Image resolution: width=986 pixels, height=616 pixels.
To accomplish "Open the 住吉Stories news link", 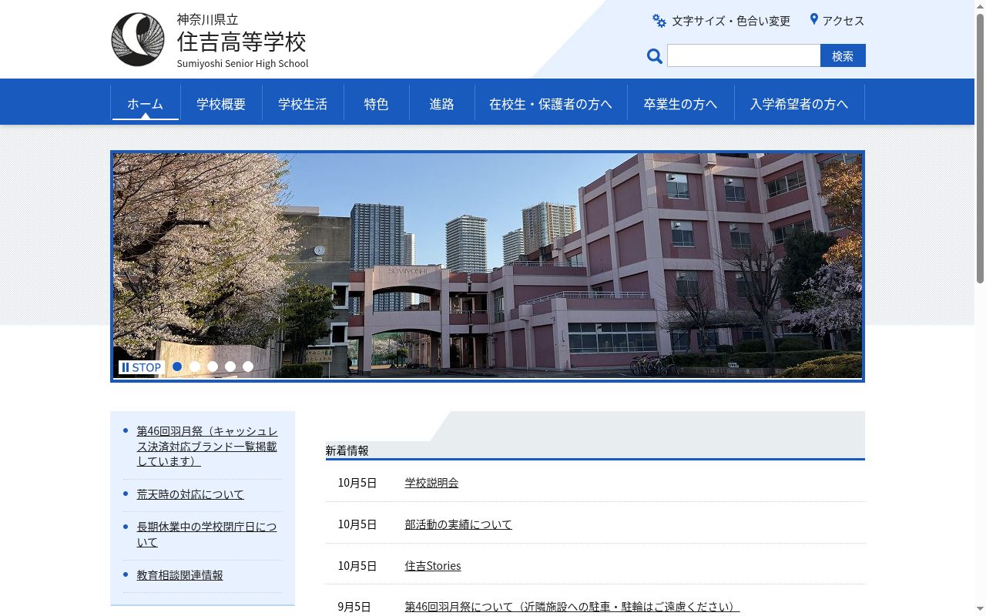I will (x=433, y=566).
